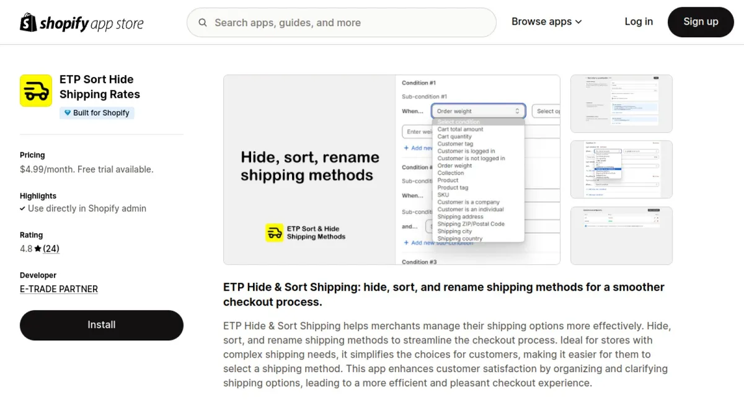Click the Search apps, guides, and more field
This screenshot has width=744, height=403.
342,23
